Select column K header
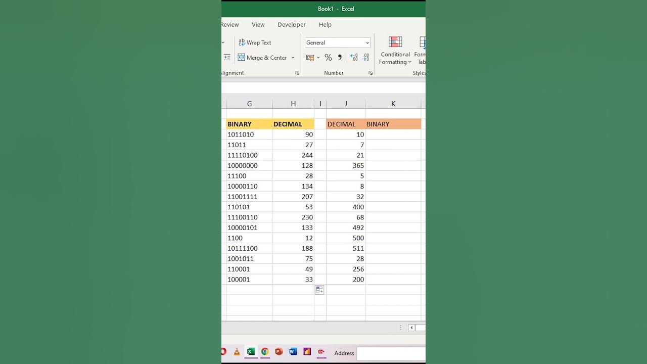Screen dimensions: 647x364 [x=393, y=104]
